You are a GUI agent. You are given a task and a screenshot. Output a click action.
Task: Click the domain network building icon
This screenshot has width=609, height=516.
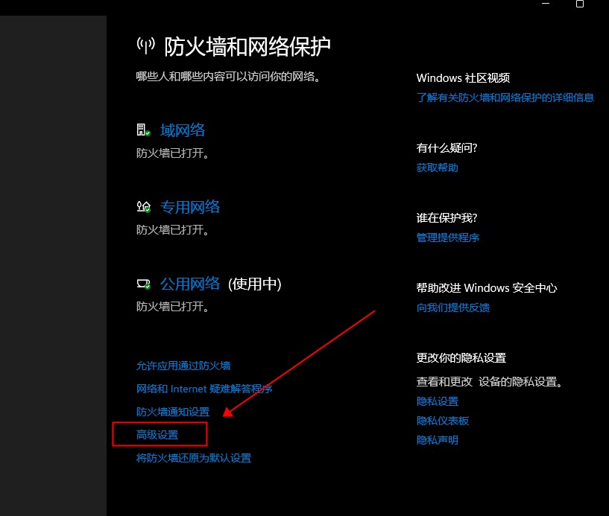143,130
